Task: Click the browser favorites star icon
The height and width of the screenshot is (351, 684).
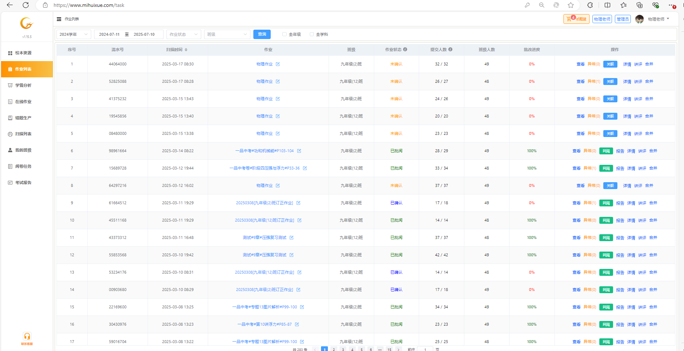Action: point(571,5)
